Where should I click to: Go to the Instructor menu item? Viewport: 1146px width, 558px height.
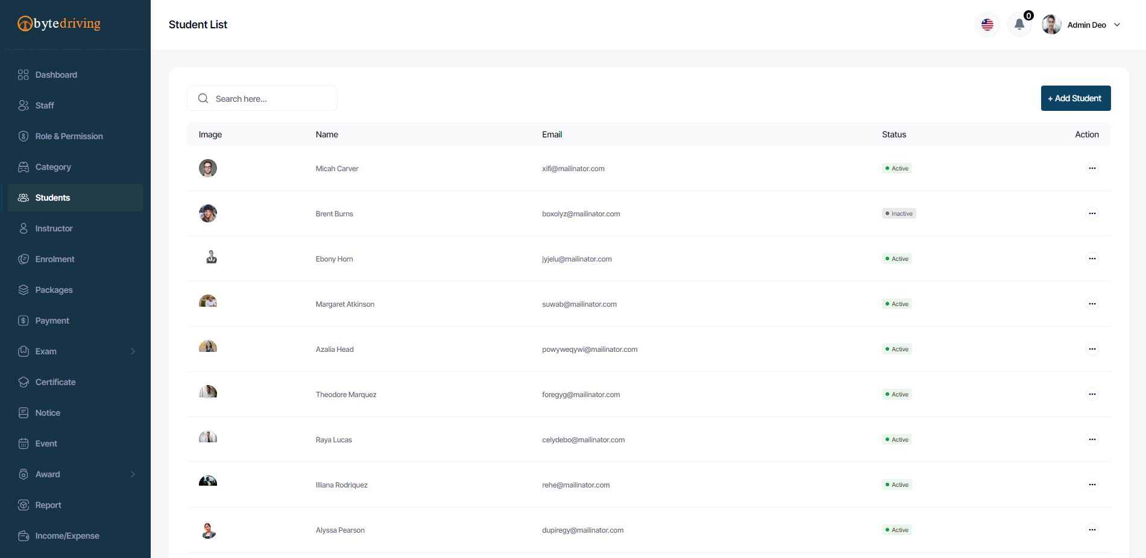(x=54, y=228)
